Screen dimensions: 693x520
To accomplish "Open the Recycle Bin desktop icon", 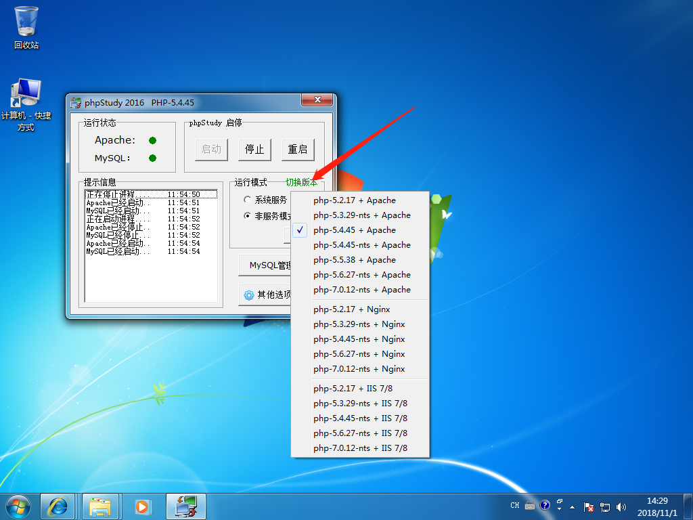I will pos(26,27).
